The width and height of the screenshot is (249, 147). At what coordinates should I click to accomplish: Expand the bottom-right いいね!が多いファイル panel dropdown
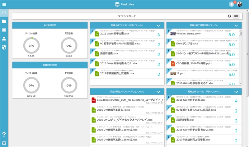point(236,92)
